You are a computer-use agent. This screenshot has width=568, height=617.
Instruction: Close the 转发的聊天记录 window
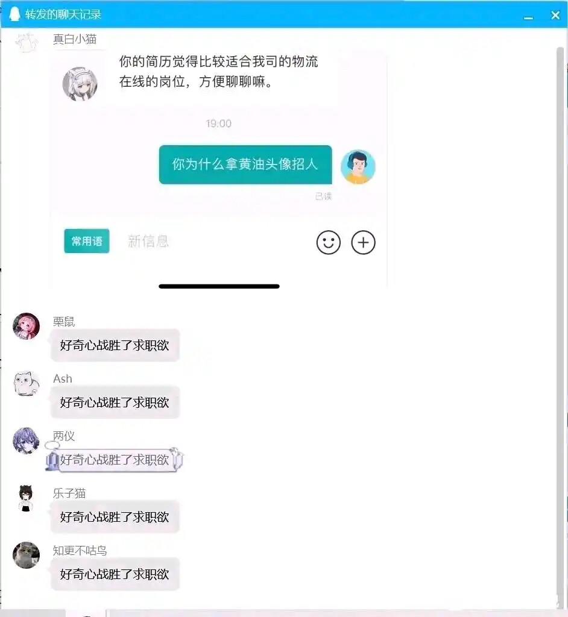coord(555,15)
